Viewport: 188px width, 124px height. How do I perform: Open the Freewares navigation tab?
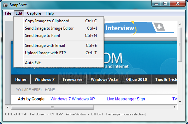[73, 79]
